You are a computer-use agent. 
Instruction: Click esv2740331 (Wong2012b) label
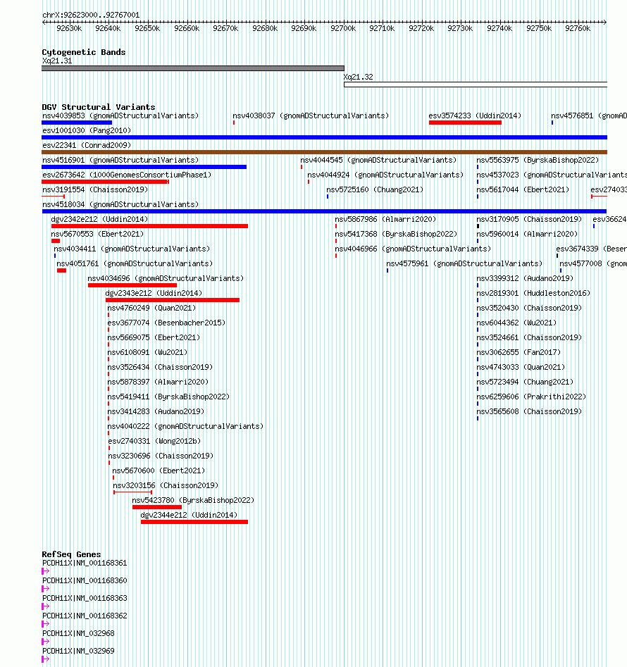154,441
